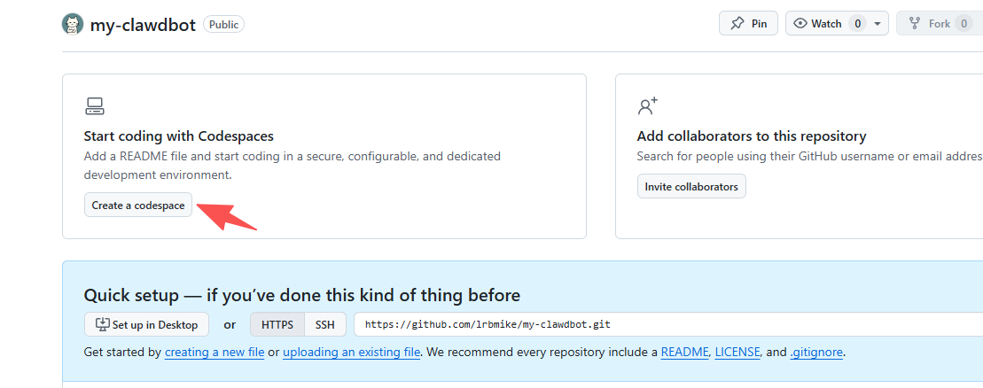Open the README link
Screen dimensions: 983x388
[x=684, y=352]
